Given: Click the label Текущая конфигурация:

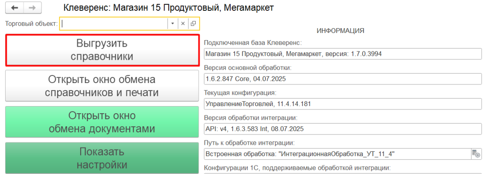Looking at the screenshot, I should (x=240, y=93).
